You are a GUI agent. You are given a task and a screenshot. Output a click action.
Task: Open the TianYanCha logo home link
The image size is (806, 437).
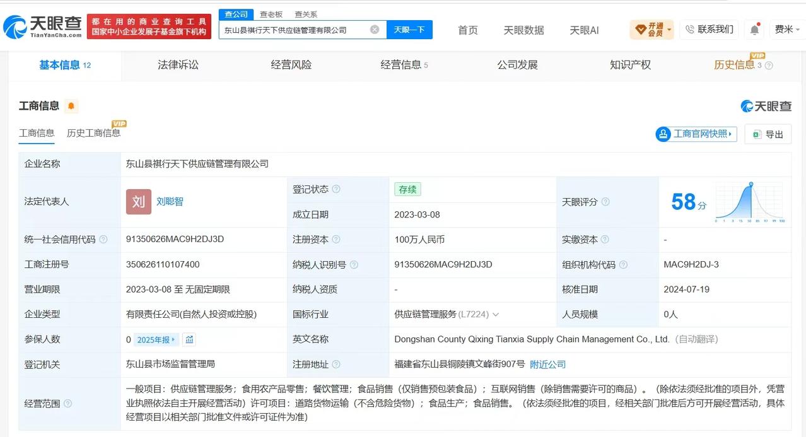coord(42,26)
